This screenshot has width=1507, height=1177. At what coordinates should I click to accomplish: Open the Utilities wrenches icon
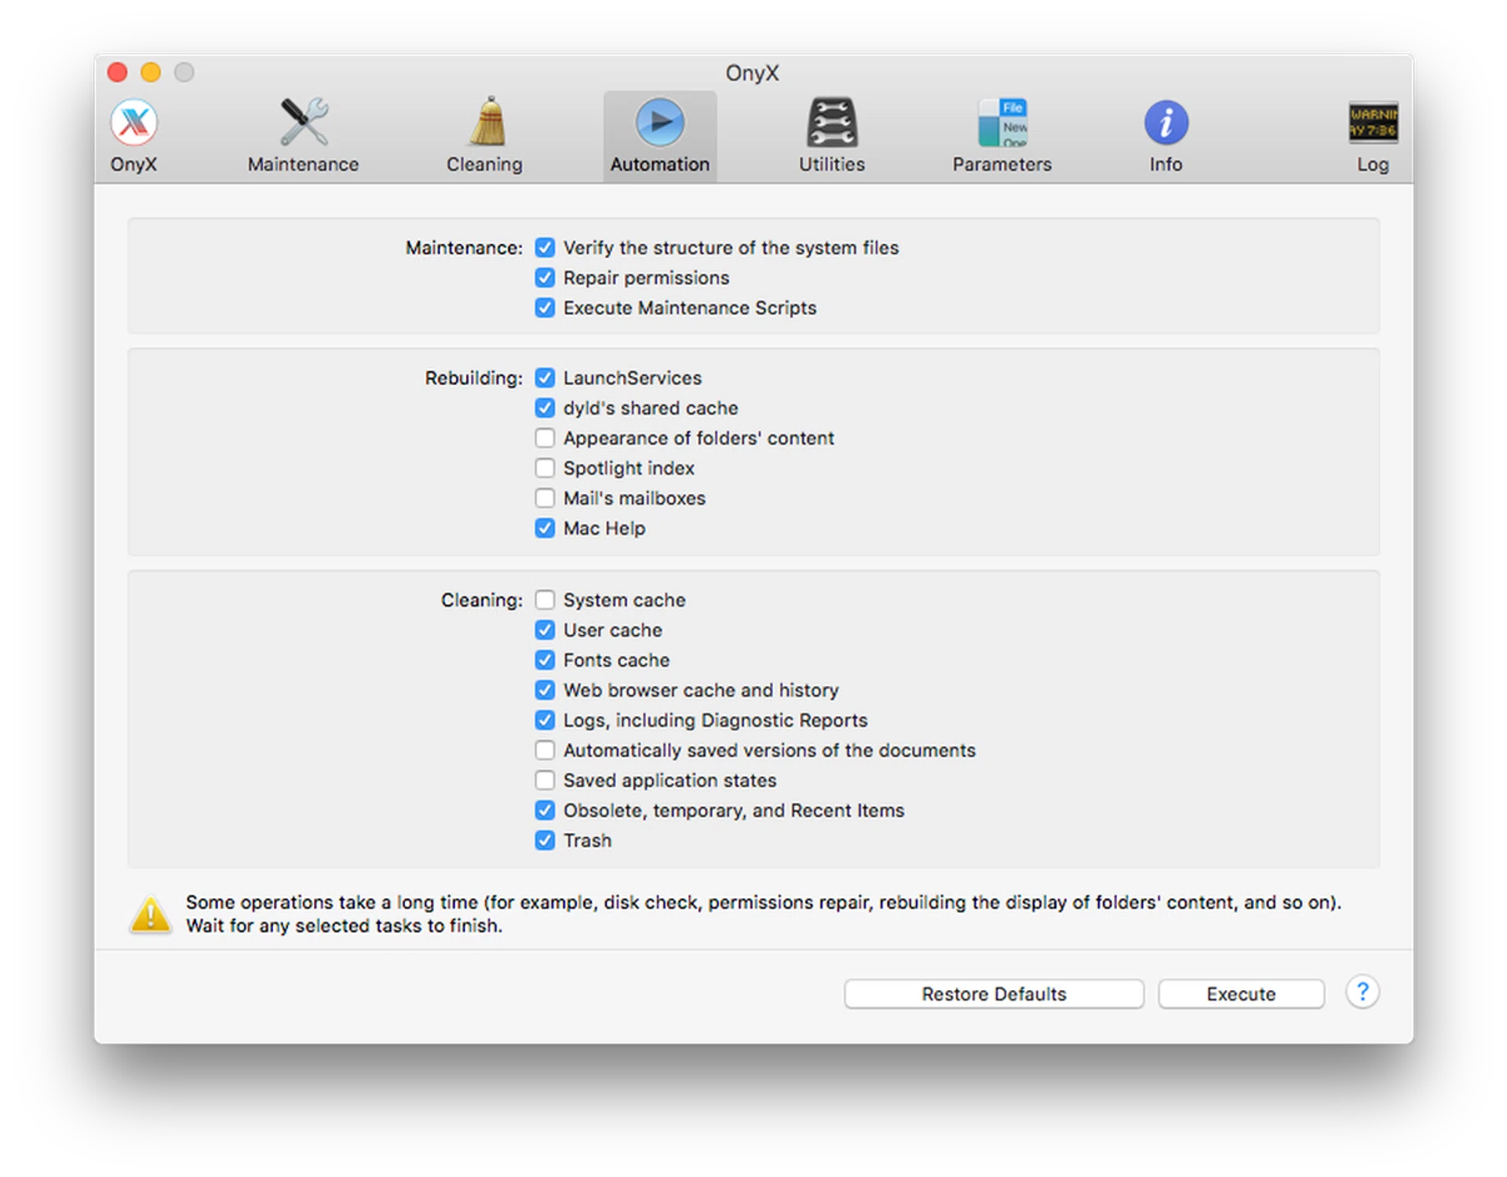(x=832, y=122)
